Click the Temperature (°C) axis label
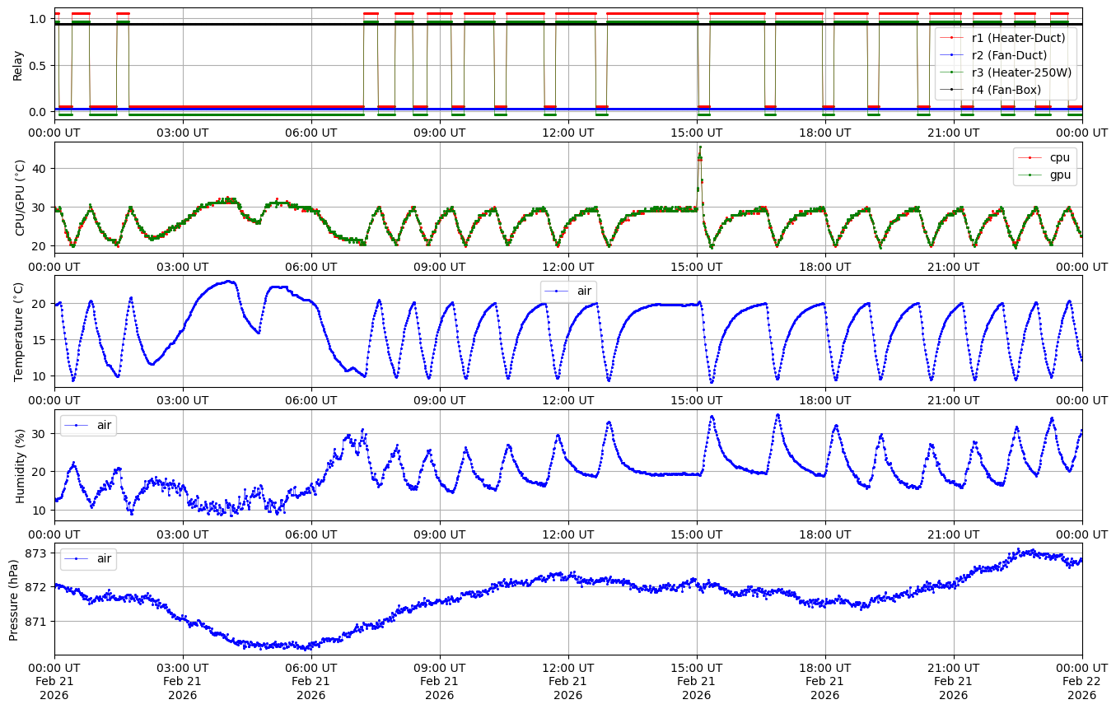This screenshot has height=709, width=1116. [x=20, y=331]
